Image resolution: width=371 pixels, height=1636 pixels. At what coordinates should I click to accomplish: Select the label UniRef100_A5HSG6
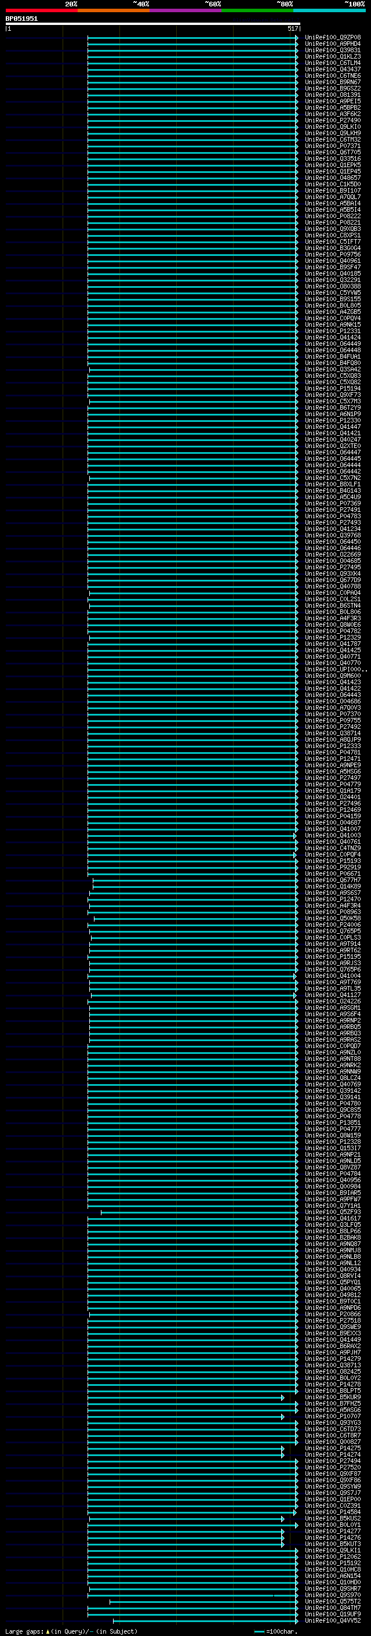(x=333, y=772)
